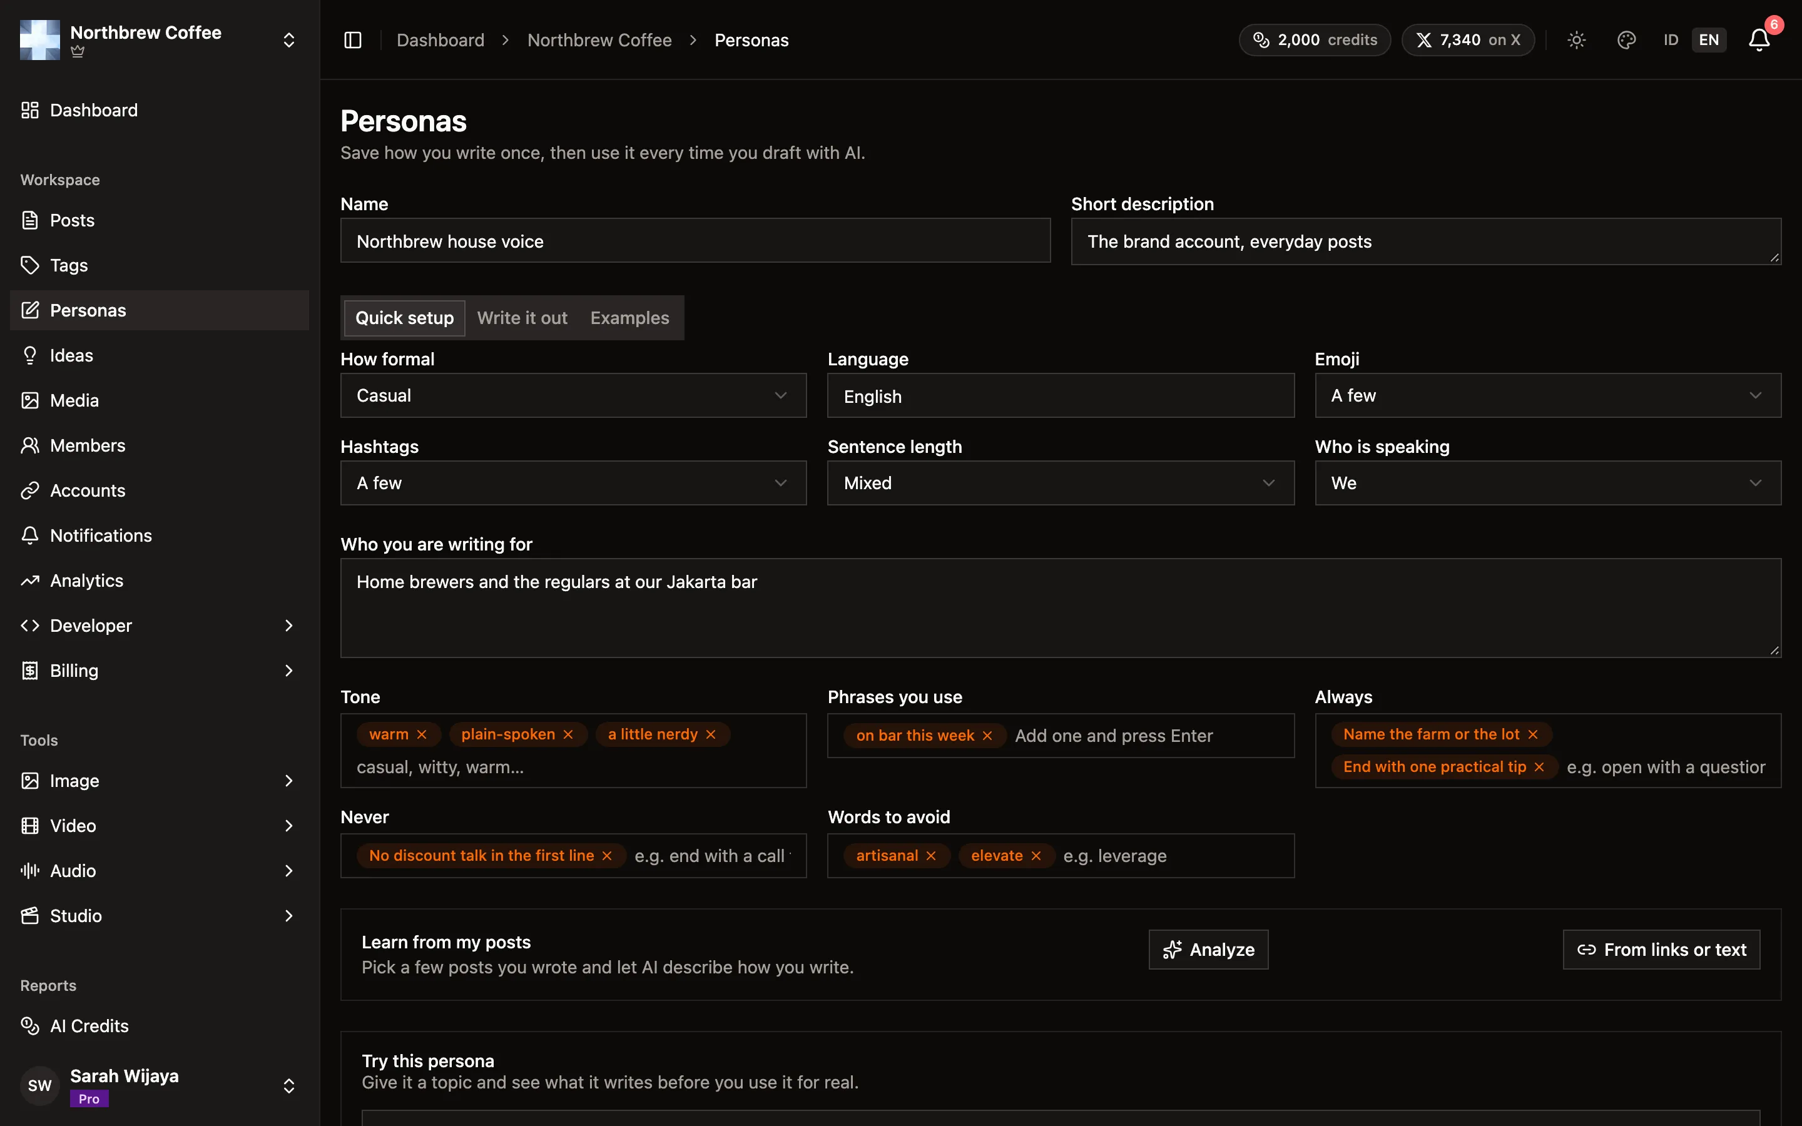Remove the 'on bar this week' phrase
The image size is (1802, 1126).
tap(987, 736)
